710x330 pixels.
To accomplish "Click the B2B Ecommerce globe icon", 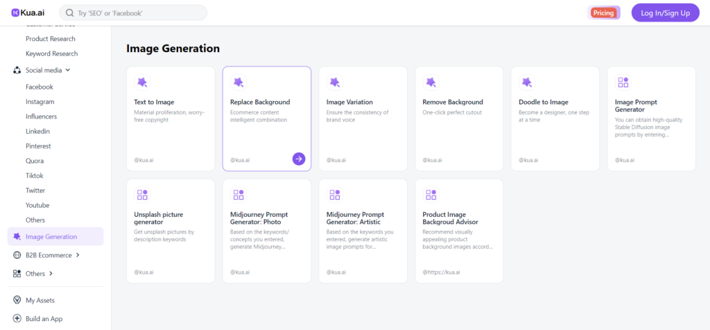I will [x=17, y=255].
